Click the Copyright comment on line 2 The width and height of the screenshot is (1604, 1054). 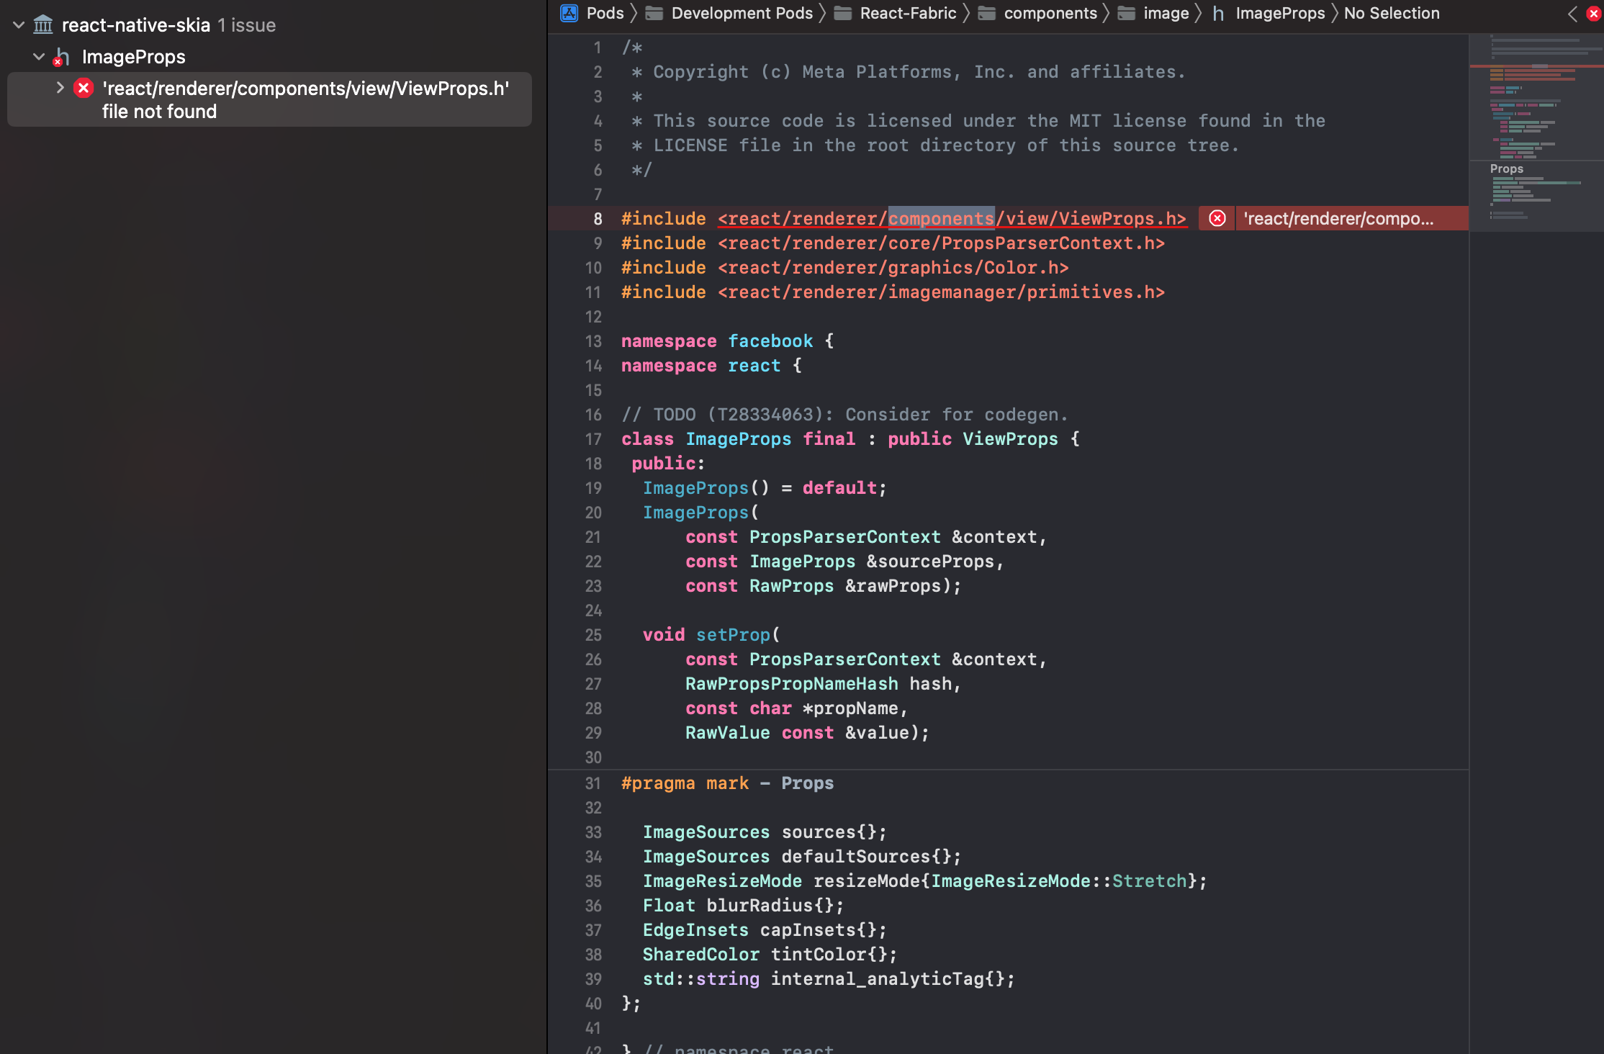point(908,72)
